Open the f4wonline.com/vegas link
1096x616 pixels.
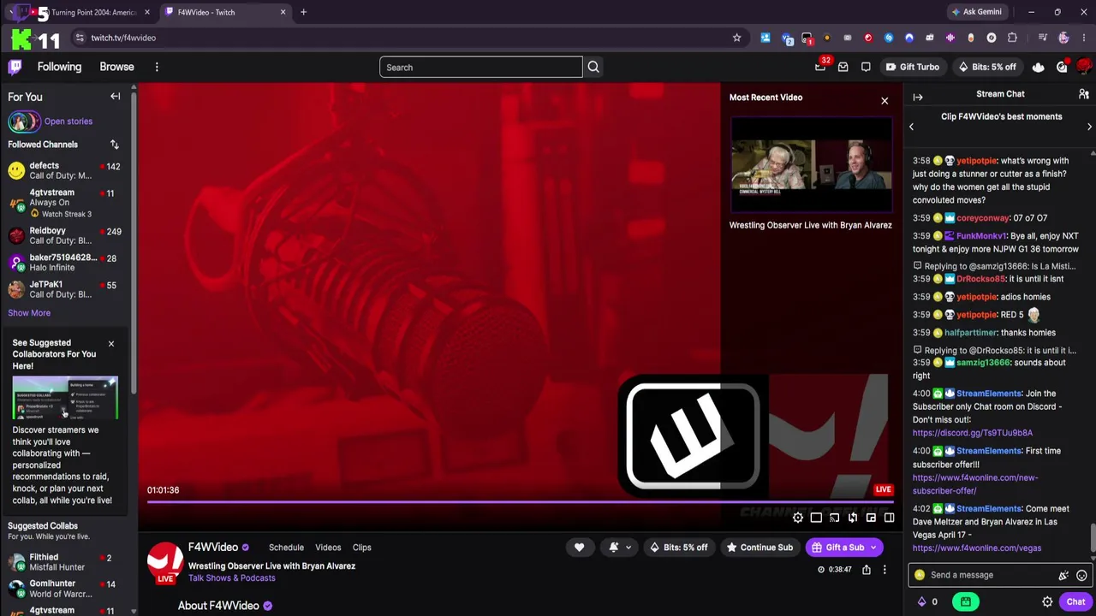point(977,548)
